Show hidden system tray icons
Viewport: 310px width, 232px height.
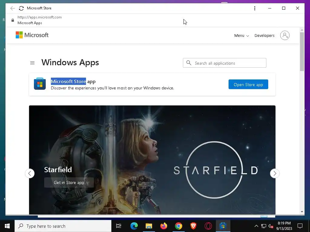pos(256,226)
